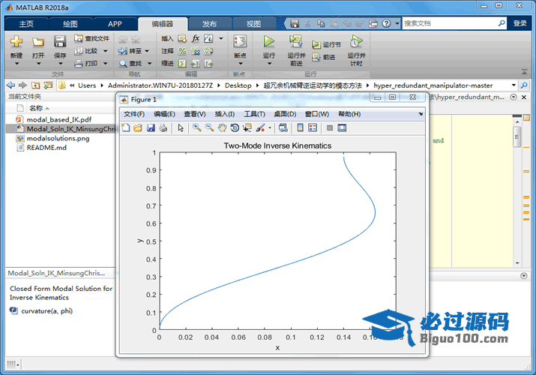Screen dimensions: 536x375
Task: Click show plot tools icon
Action: coord(342,127)
